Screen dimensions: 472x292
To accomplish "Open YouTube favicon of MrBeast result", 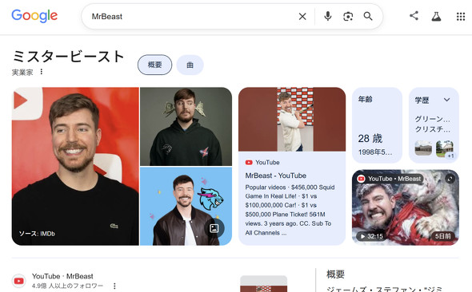I will click(18, 281).
